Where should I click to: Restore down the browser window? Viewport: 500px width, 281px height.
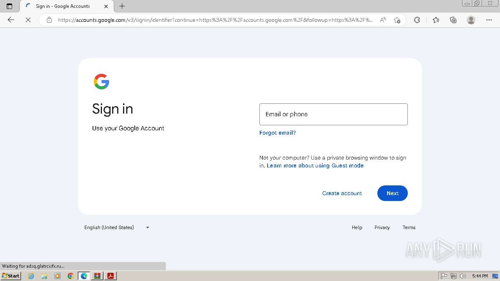(477, 3)
